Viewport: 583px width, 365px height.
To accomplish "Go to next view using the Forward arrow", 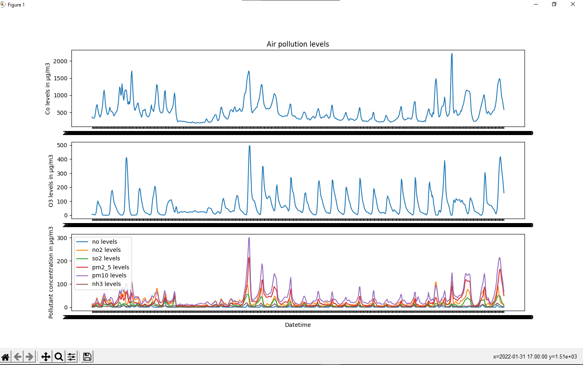I will tap(30, 356).
